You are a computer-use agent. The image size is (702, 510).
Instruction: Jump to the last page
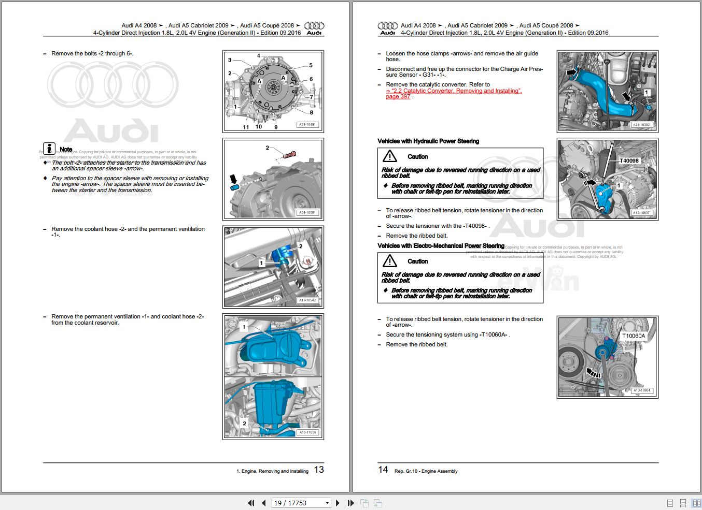[x=350, y=503]
